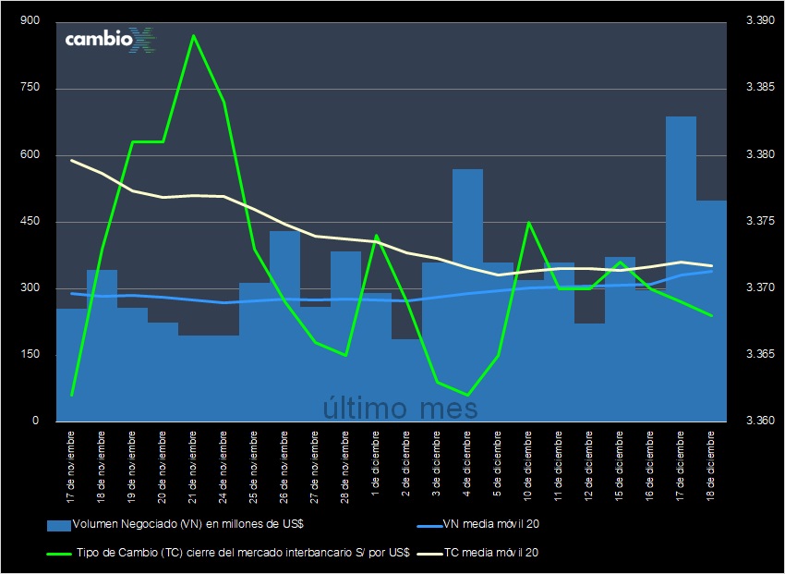Viewport: 785px width, 574px height.
Task: Click the tall blue bar on 4 de diciembre
Action: tap(467, 296)
